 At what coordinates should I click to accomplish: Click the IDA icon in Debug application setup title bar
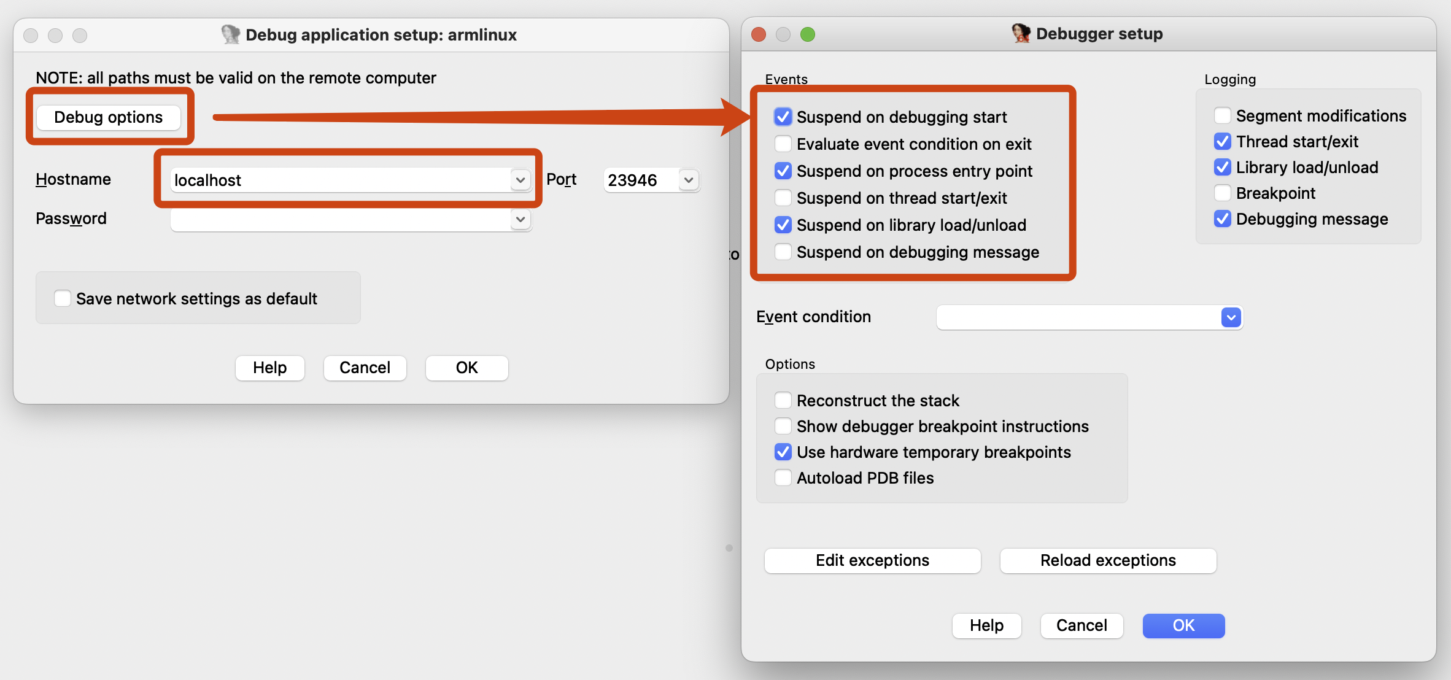coord(230,34)
